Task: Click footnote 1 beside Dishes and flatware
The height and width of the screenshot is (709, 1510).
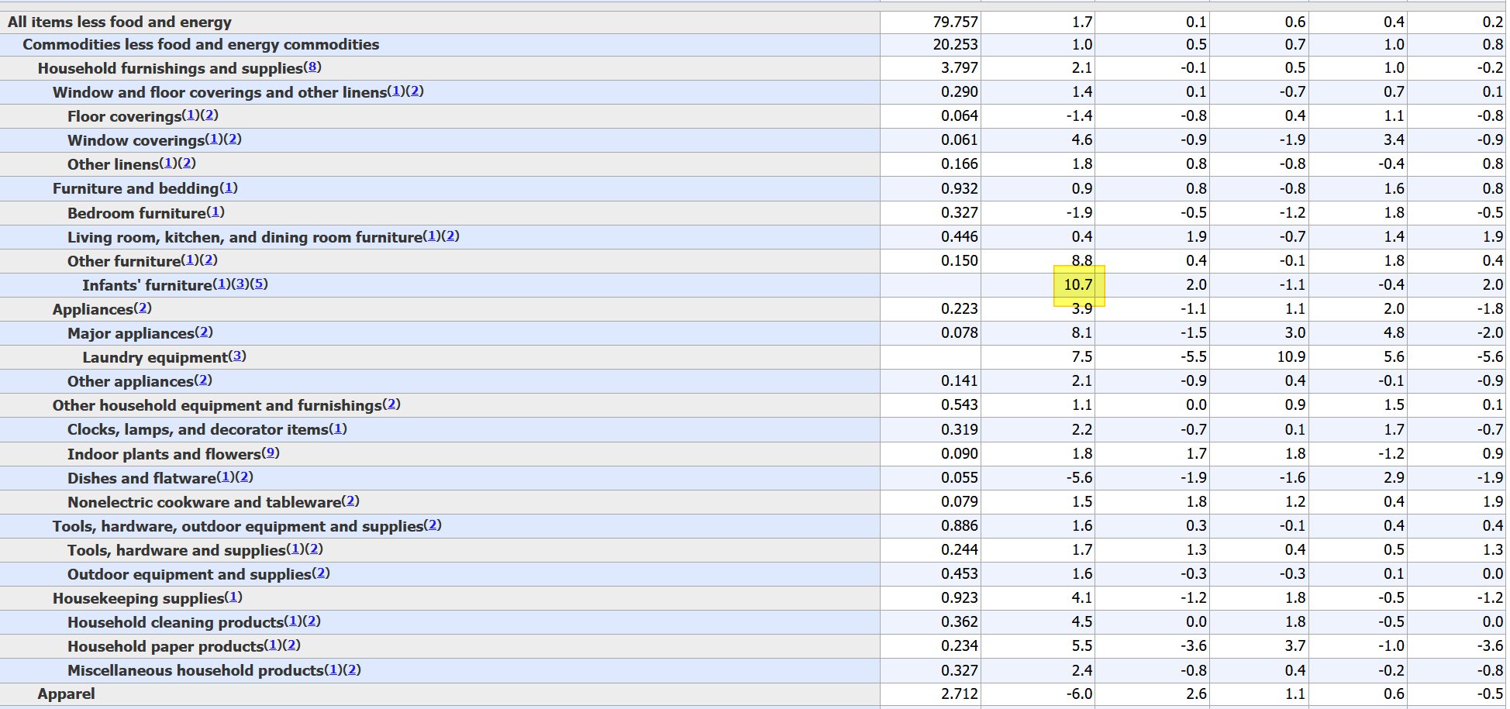Action: click(x=226, y=477)
